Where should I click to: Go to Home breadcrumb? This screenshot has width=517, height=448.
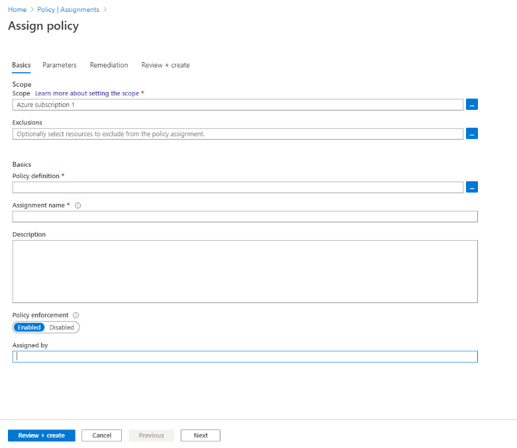click(17, 10)
